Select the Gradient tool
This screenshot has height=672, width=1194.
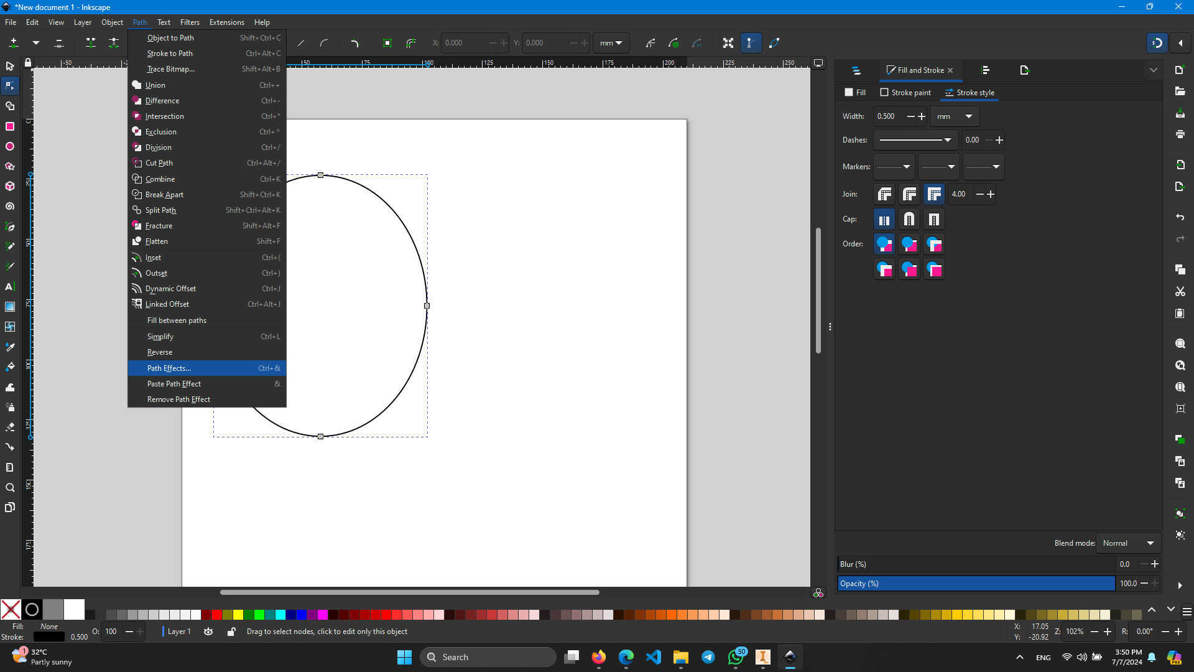click(x=10, y=307)
